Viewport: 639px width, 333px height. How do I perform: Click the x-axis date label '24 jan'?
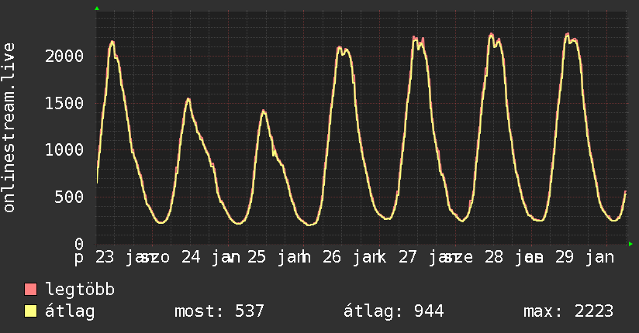pyautogui.click(x=211, y=257)
